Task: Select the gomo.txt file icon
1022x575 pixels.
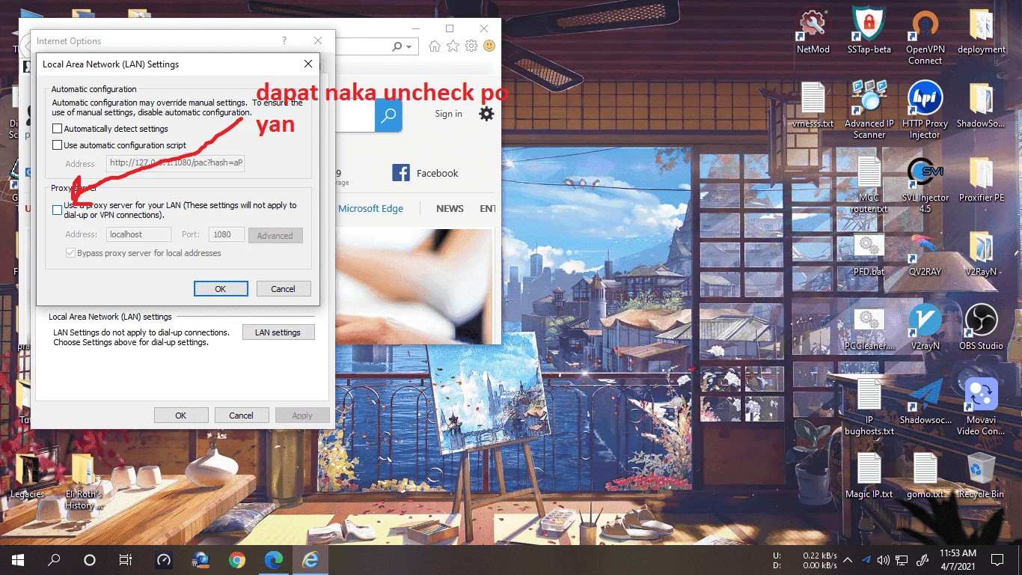Action: click(x=925, y=477)
